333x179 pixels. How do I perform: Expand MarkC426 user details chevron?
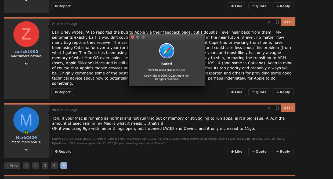[x=26, y=150]
